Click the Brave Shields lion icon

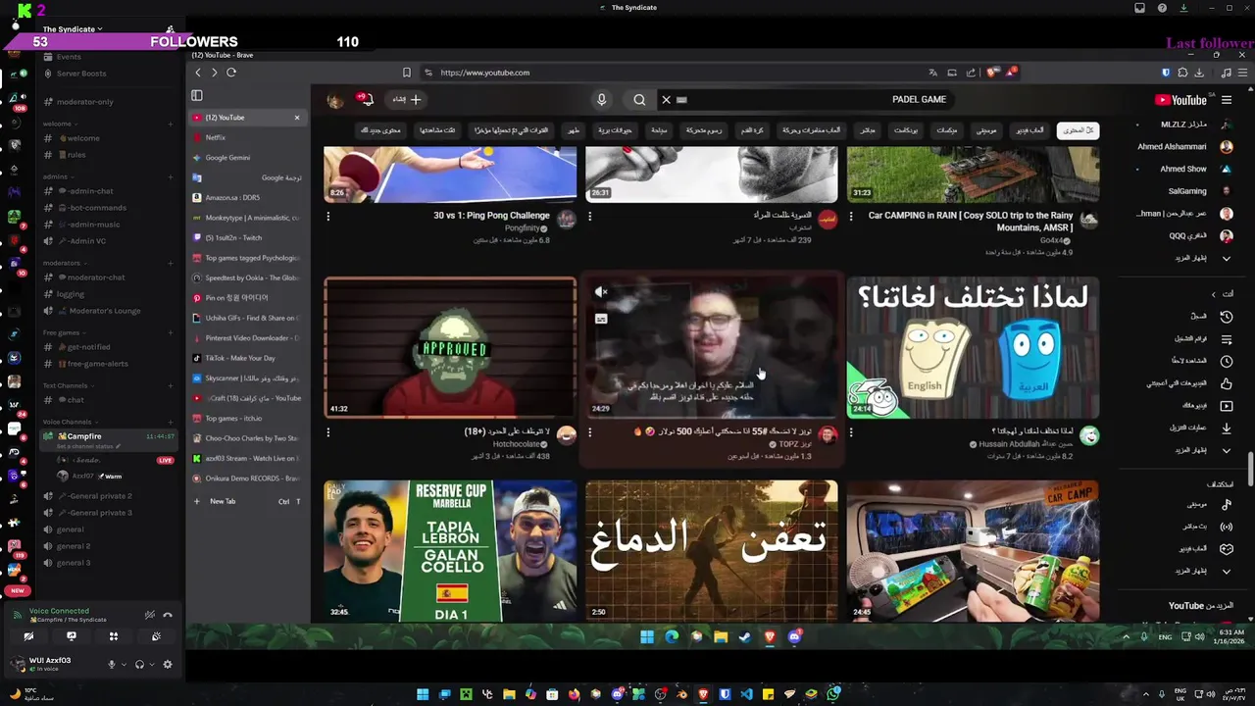click(993, 73)
